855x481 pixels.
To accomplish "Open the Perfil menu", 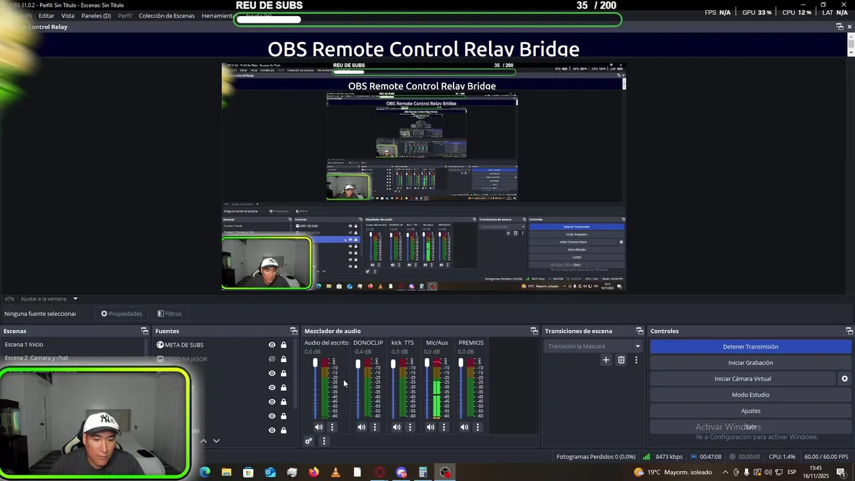I will (x=125, y=15).
